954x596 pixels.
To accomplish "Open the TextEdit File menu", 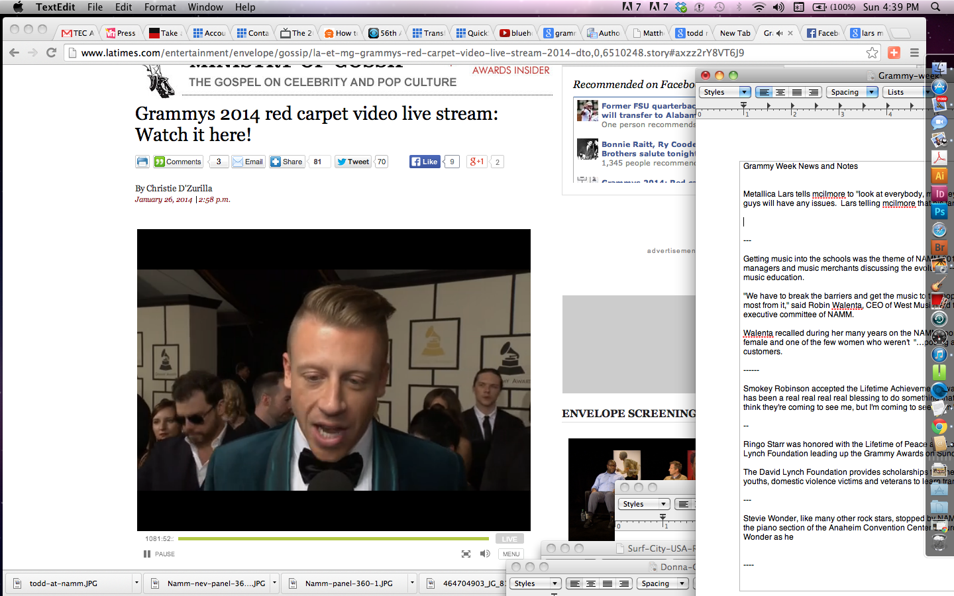I will point(95,7).
